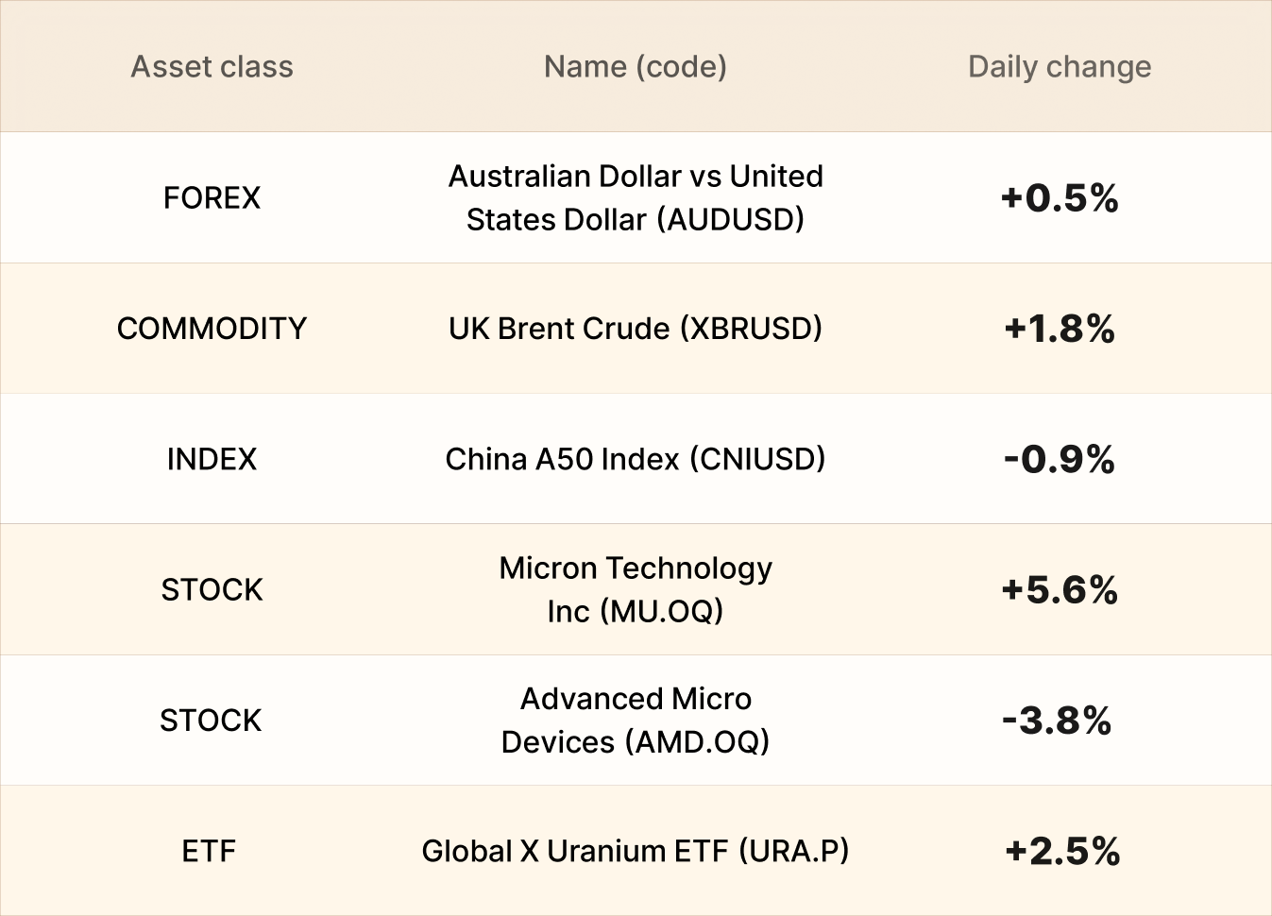Select the STOCK cell beside Advanced Micro Devices
Image resolution: width=1272 pixels, height=916 pixels.
click(x=211, y=721)
